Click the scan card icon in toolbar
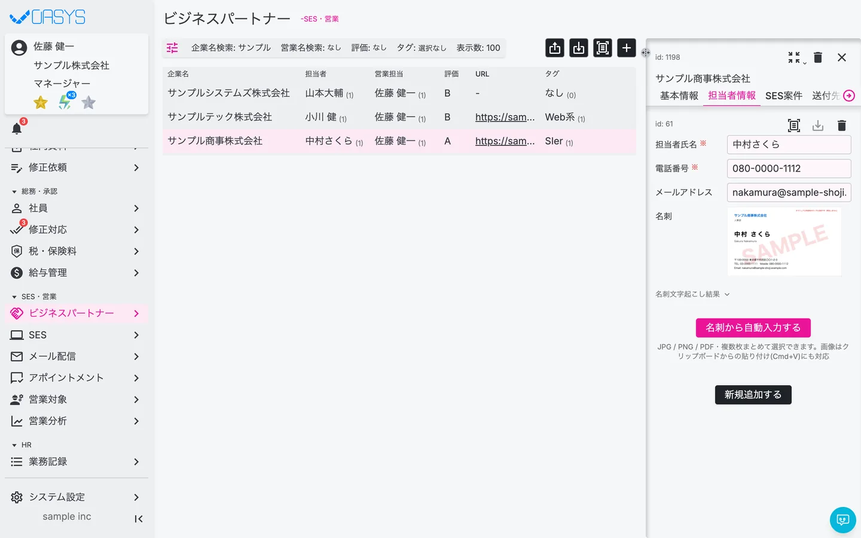The image size is (861, 538). tap(603, 48)
